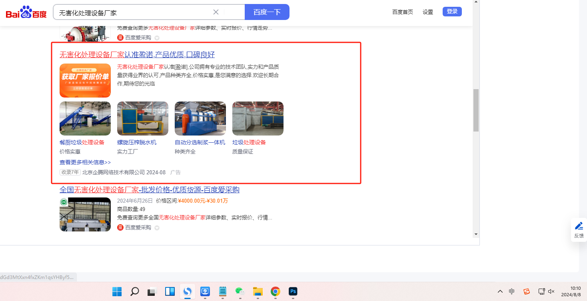Toggle the 中 input language indicator
This screenshot has width=587, height=301.
(x=512, y=291)
